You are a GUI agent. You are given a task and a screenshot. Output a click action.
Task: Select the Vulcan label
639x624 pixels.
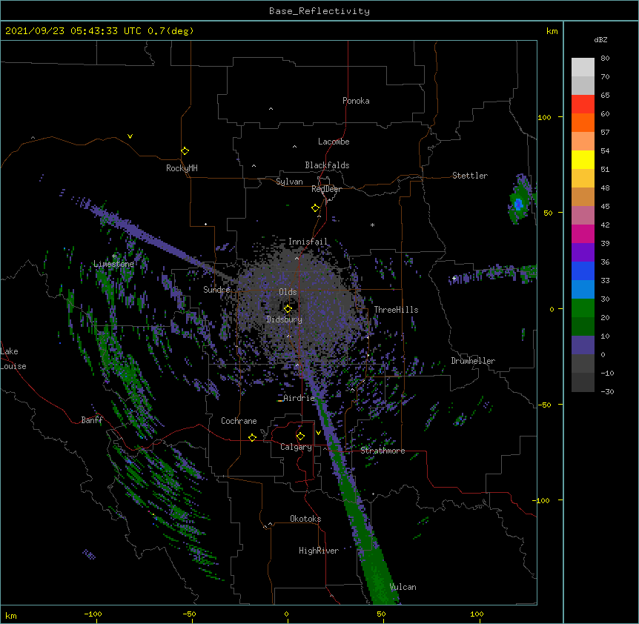tap(403, 587)
